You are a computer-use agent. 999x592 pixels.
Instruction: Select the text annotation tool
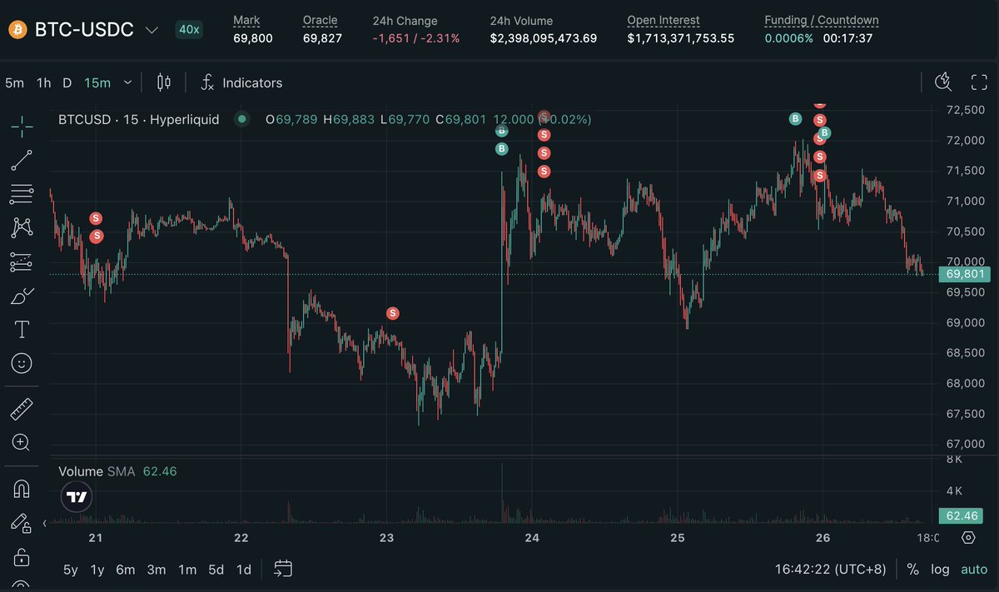tap(21, 329)
